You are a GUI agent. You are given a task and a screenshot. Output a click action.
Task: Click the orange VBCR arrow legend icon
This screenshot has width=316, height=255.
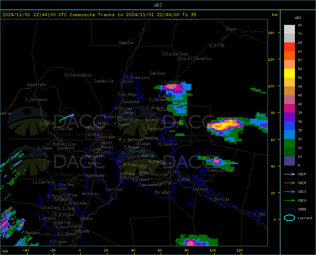[289, 183]
